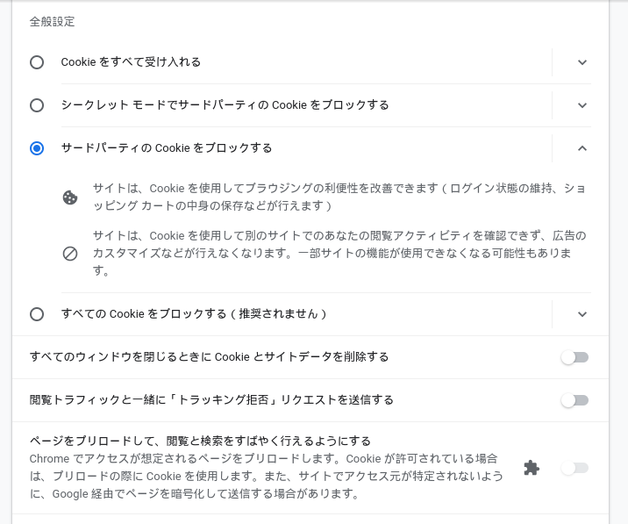Select the "Cookie をすべて受け入れる" radio button

(37, 62)
